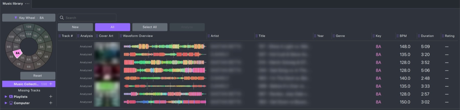Select the Computer monitor icon
This screenshot has height=110, width=460.
(11, 103)
